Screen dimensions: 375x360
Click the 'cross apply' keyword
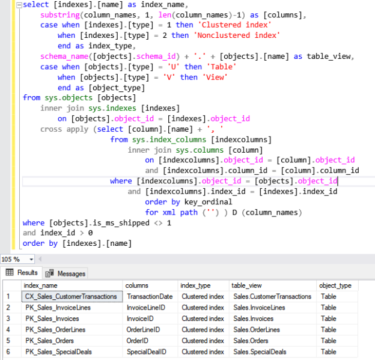[64, 129]
